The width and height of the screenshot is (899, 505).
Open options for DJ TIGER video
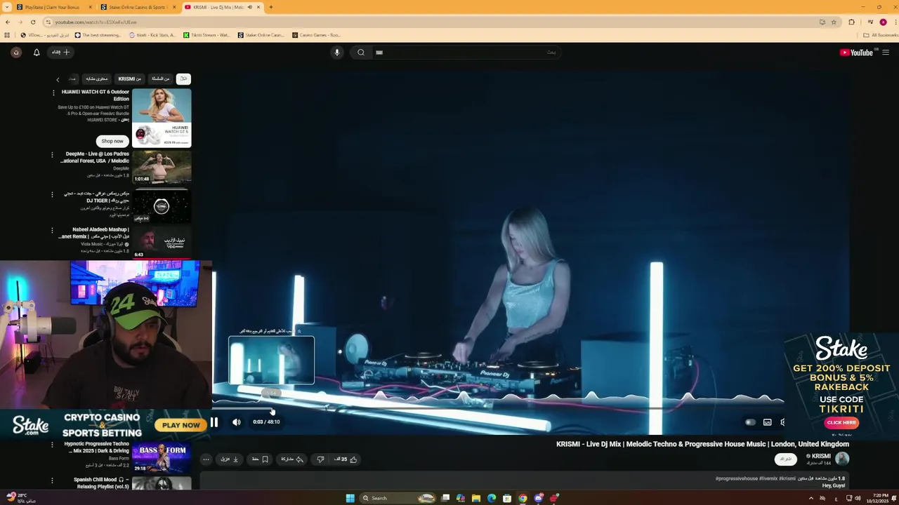(x=52, y=194)
